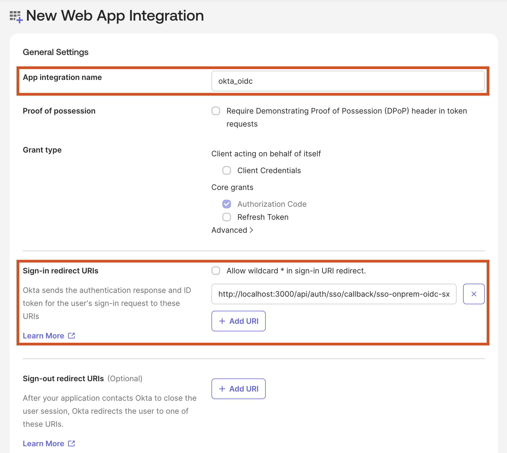Allow wildcard in sign-in URI redirect
This screenshot has height=453, width=507.
click(216, 271)
